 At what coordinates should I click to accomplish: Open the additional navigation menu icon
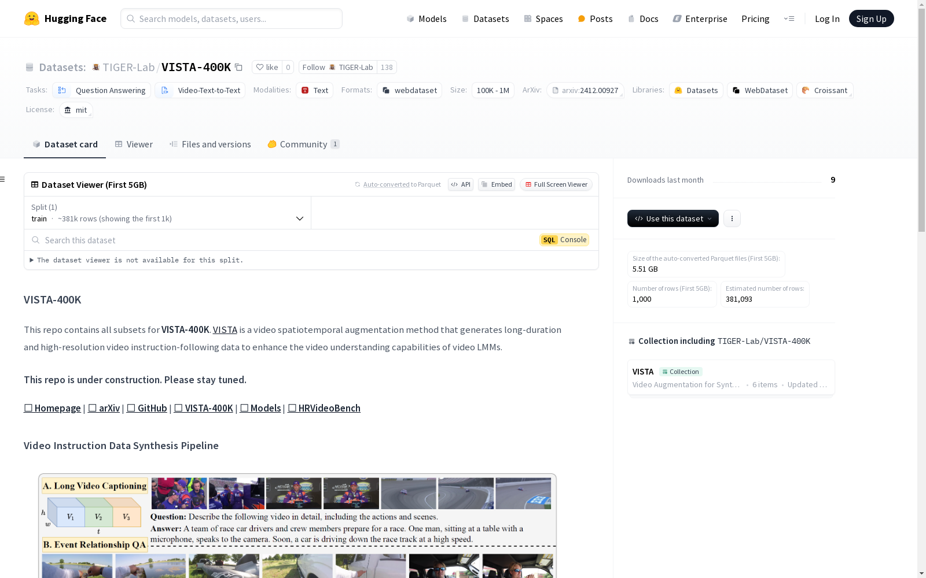[789, 18]
